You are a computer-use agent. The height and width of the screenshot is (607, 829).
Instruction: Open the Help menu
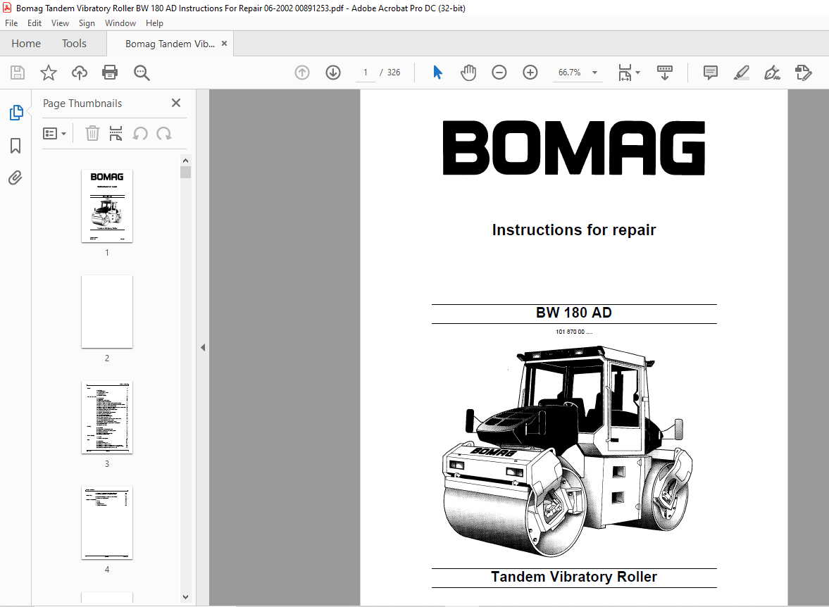pyautogui.click(x=154, y=23)
